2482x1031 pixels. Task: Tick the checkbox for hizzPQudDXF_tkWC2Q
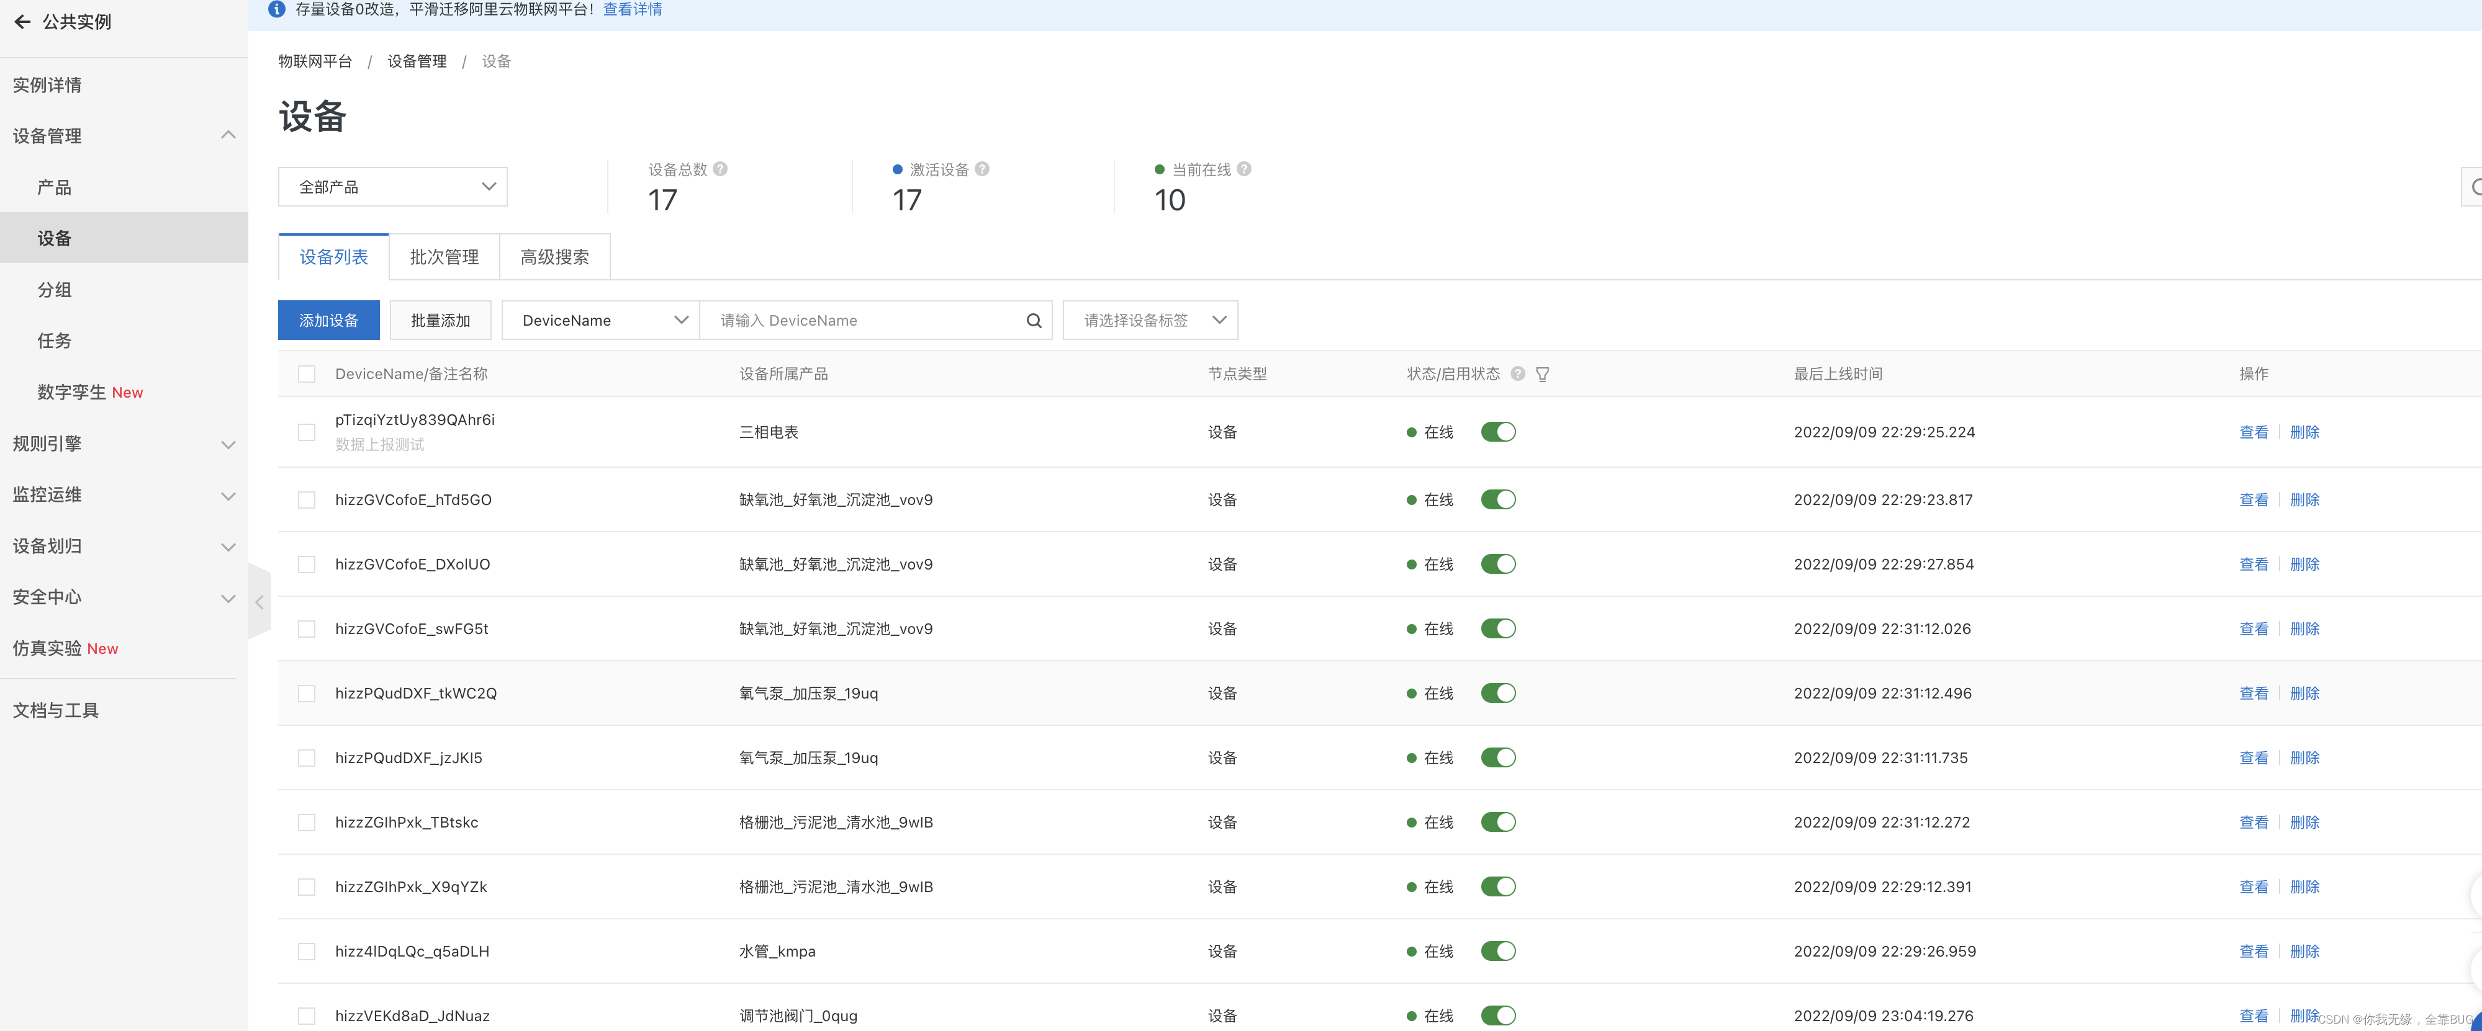point(307,693)
